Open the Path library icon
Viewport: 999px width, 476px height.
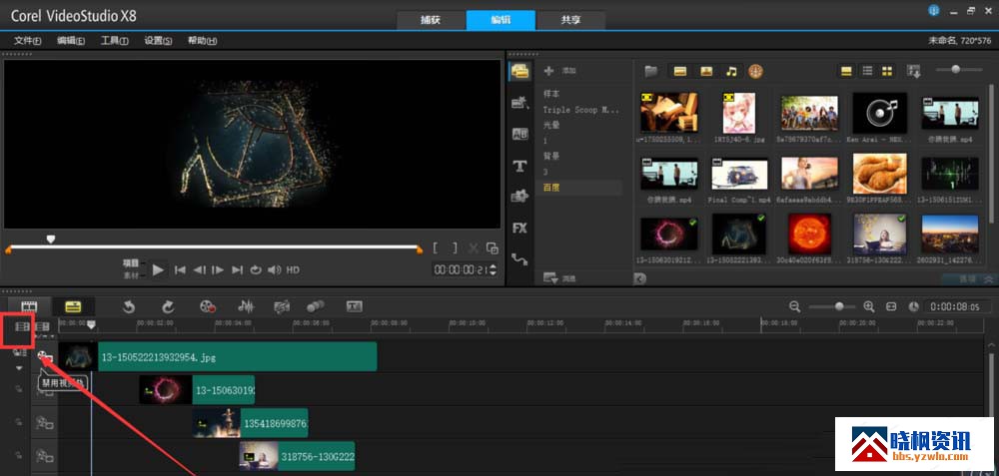click(x=519, y=258)
